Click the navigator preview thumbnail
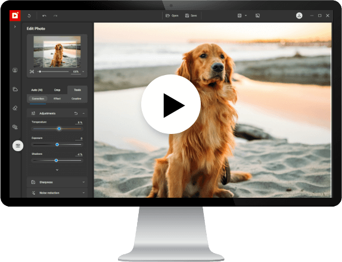The image size is (342, 262). coord(57,52)
